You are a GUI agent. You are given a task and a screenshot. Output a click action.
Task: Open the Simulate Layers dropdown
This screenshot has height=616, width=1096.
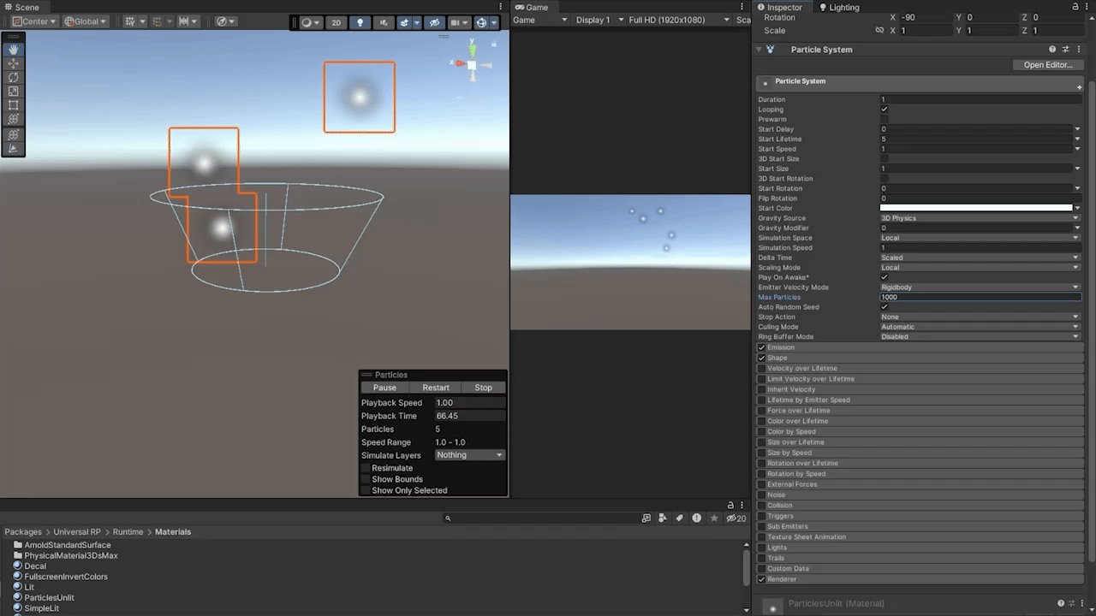470,455
